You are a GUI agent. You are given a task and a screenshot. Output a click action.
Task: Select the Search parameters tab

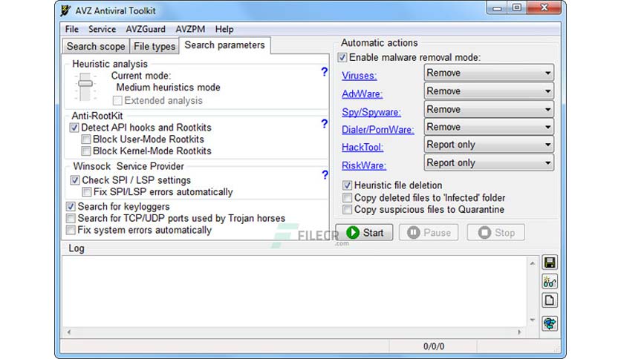224,45
